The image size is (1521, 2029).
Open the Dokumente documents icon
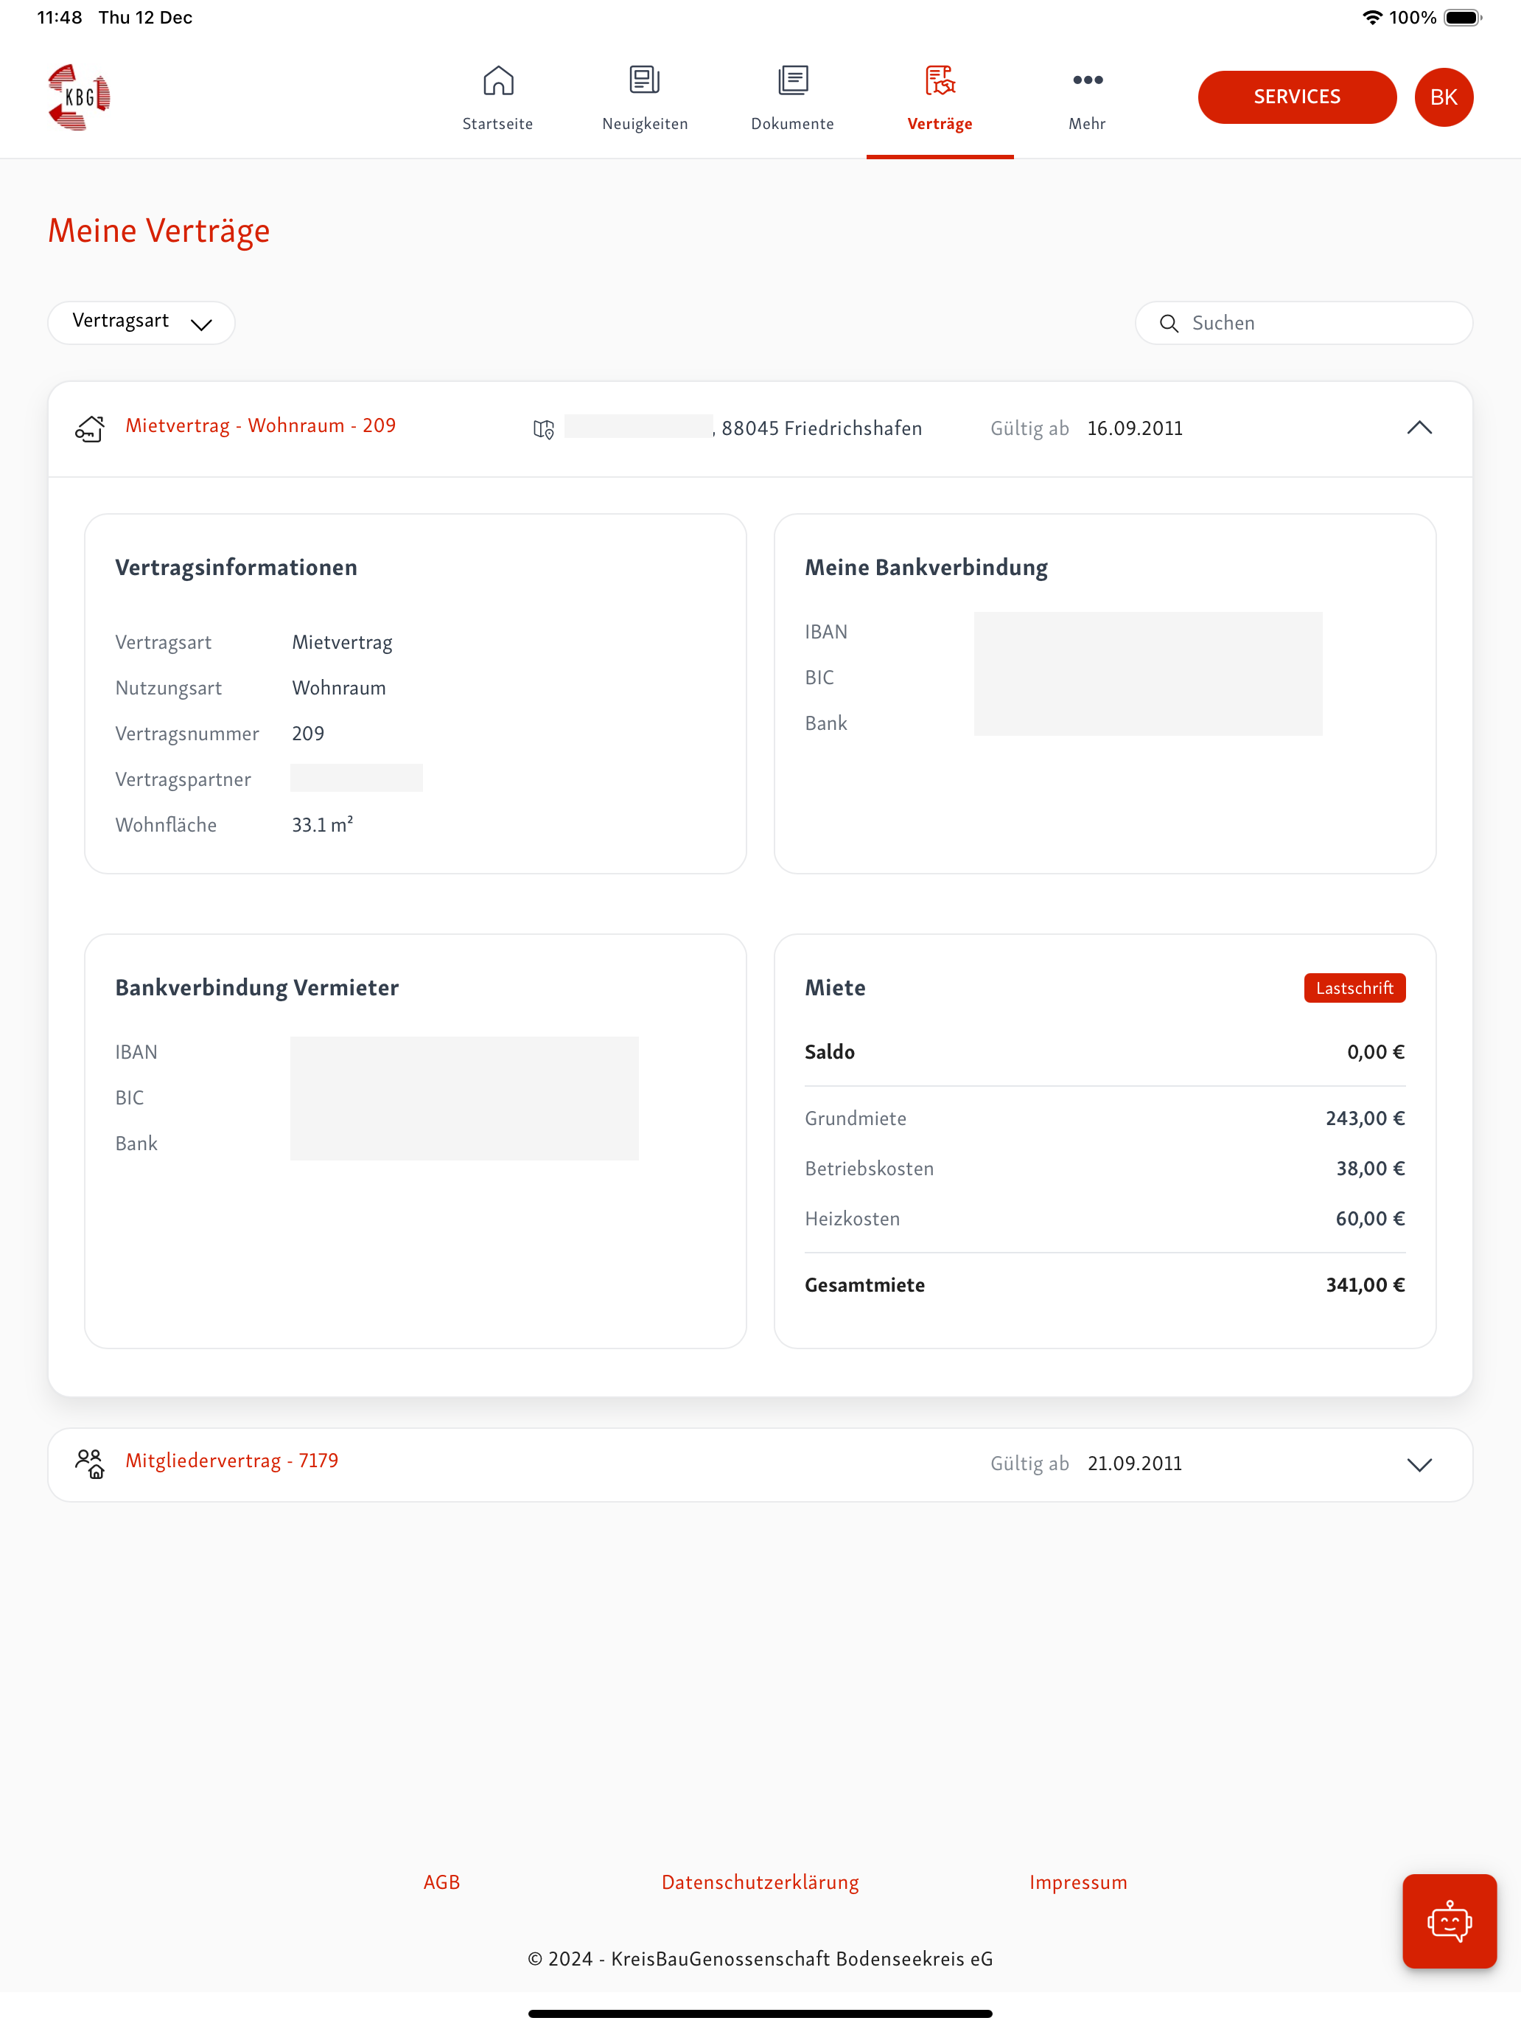coord(793,80)
